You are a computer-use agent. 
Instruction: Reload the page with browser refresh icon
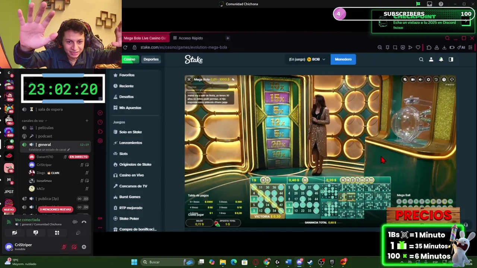tap(125, 47)
